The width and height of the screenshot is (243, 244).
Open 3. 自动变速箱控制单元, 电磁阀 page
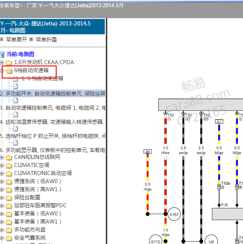click(53, 108)
